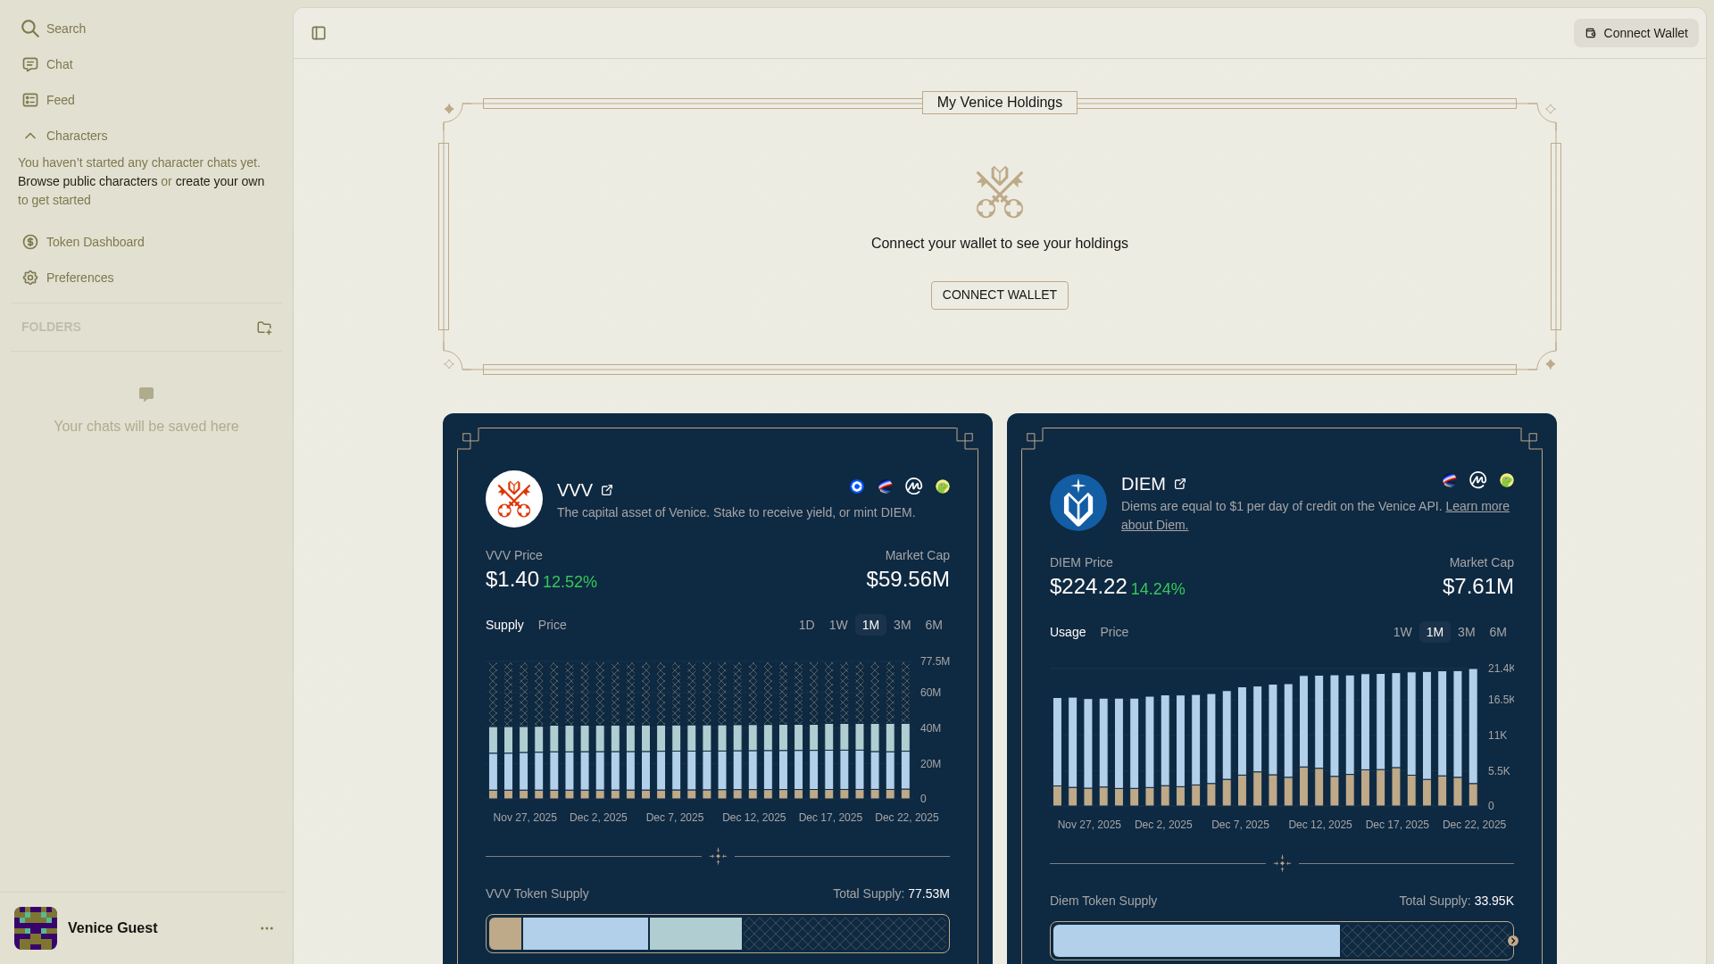Open Aerodrome icon on the DIEM card

coord(1450,480)
